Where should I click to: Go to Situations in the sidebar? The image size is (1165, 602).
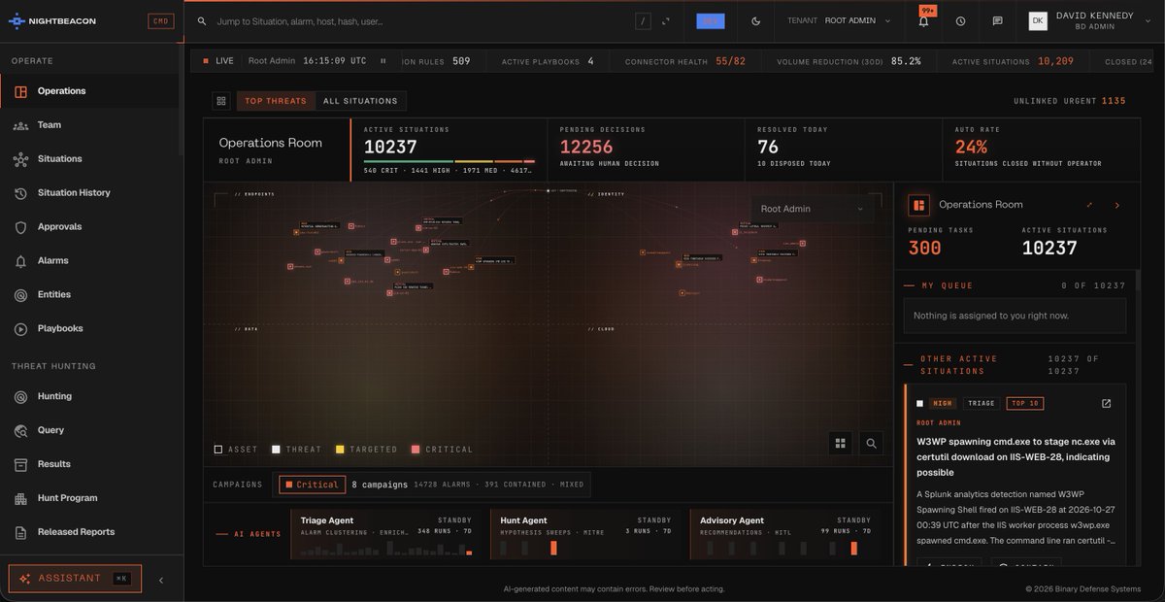coord(90,159)
